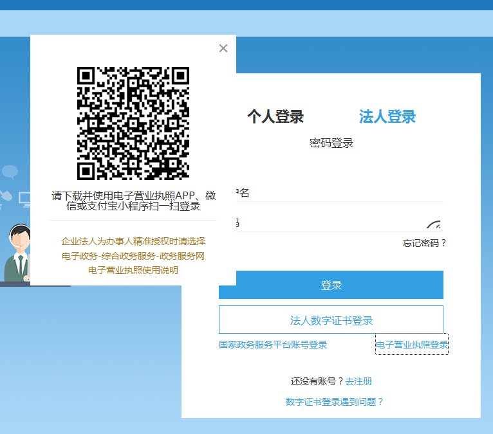Click the 密码登录 heading
493x434 pixels.
(x=331, y=143)
